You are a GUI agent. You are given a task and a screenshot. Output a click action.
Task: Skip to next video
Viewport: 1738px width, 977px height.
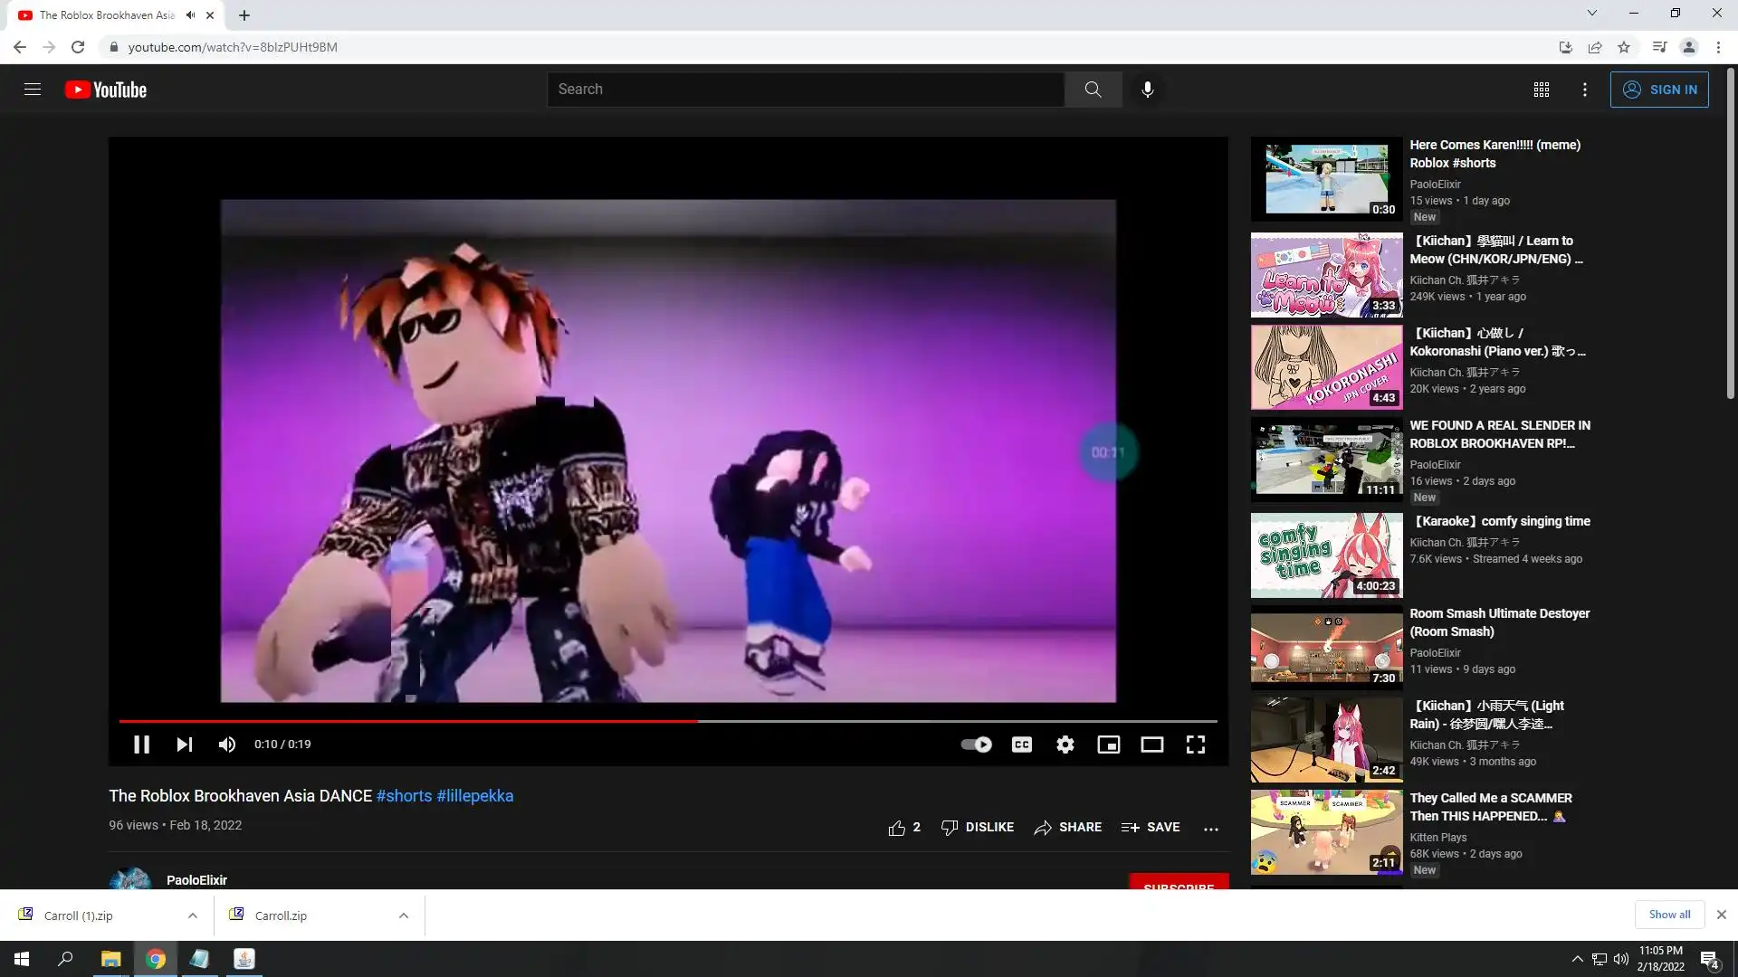click(184, 745)
